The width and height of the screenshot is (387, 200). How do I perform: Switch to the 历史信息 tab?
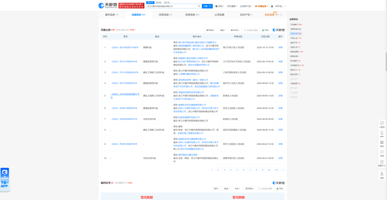click(x=271, y=15)
